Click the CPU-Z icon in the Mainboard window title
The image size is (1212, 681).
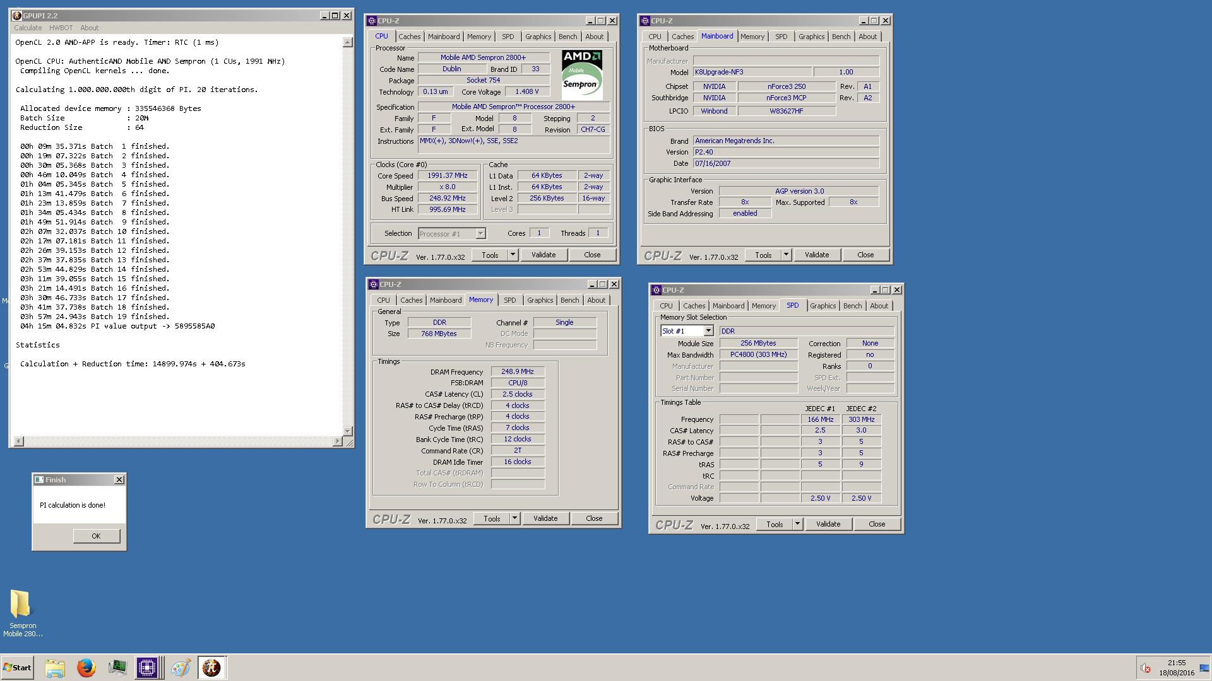point(645,21)
